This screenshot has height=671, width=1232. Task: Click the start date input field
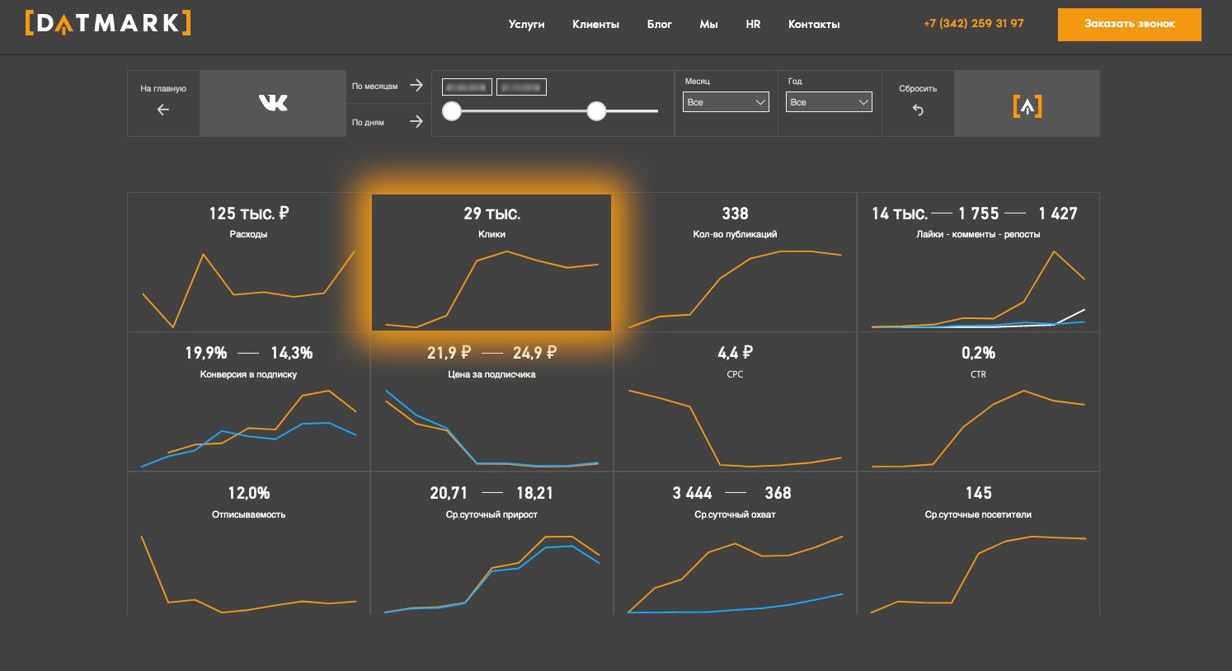coord(467,87)
